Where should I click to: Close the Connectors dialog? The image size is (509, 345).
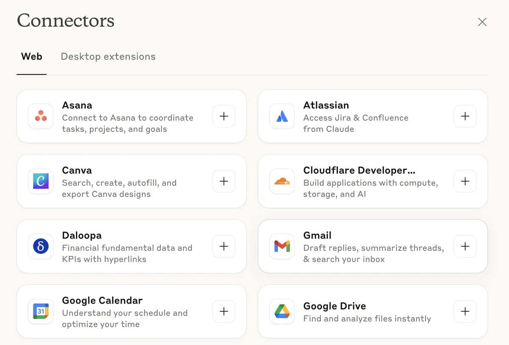pyautogui.click(x=482, y=22)
